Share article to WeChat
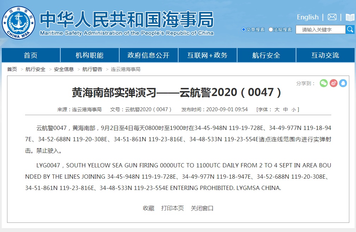 [324, 83]
